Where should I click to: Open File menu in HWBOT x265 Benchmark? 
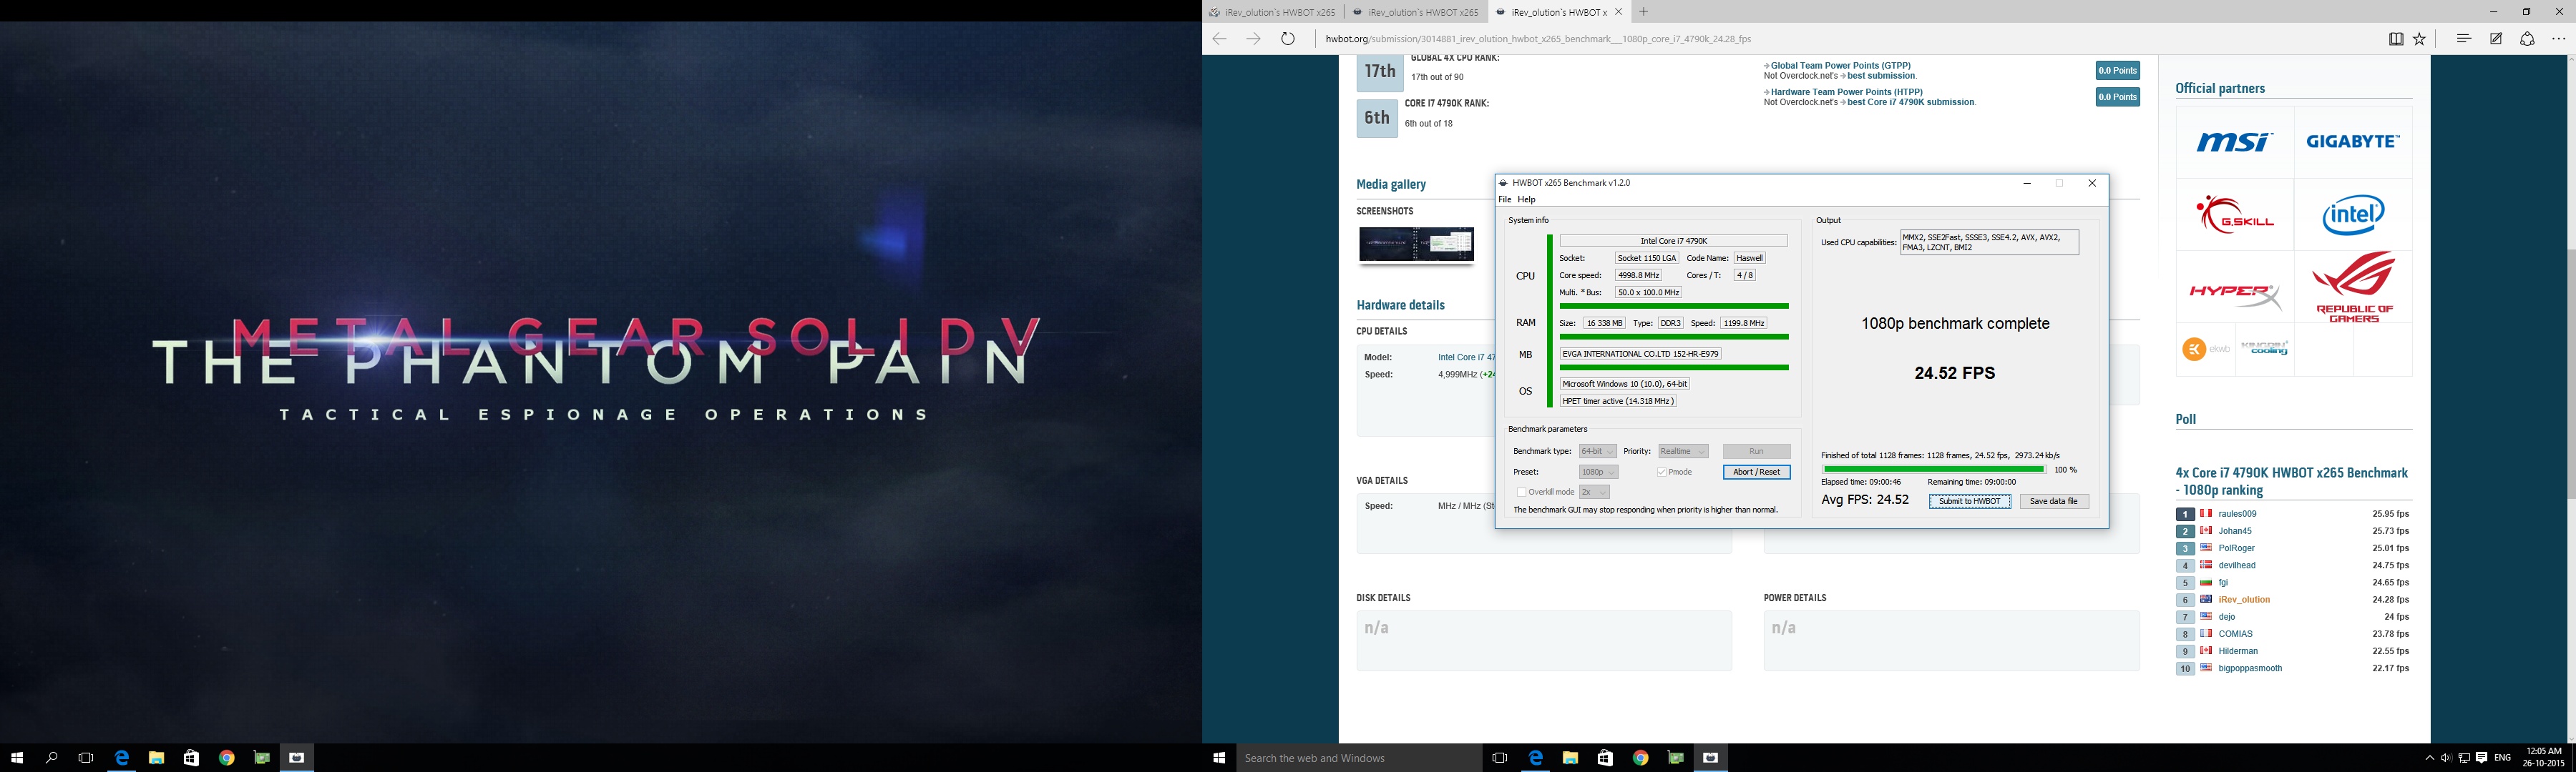tap(1505, 199)
